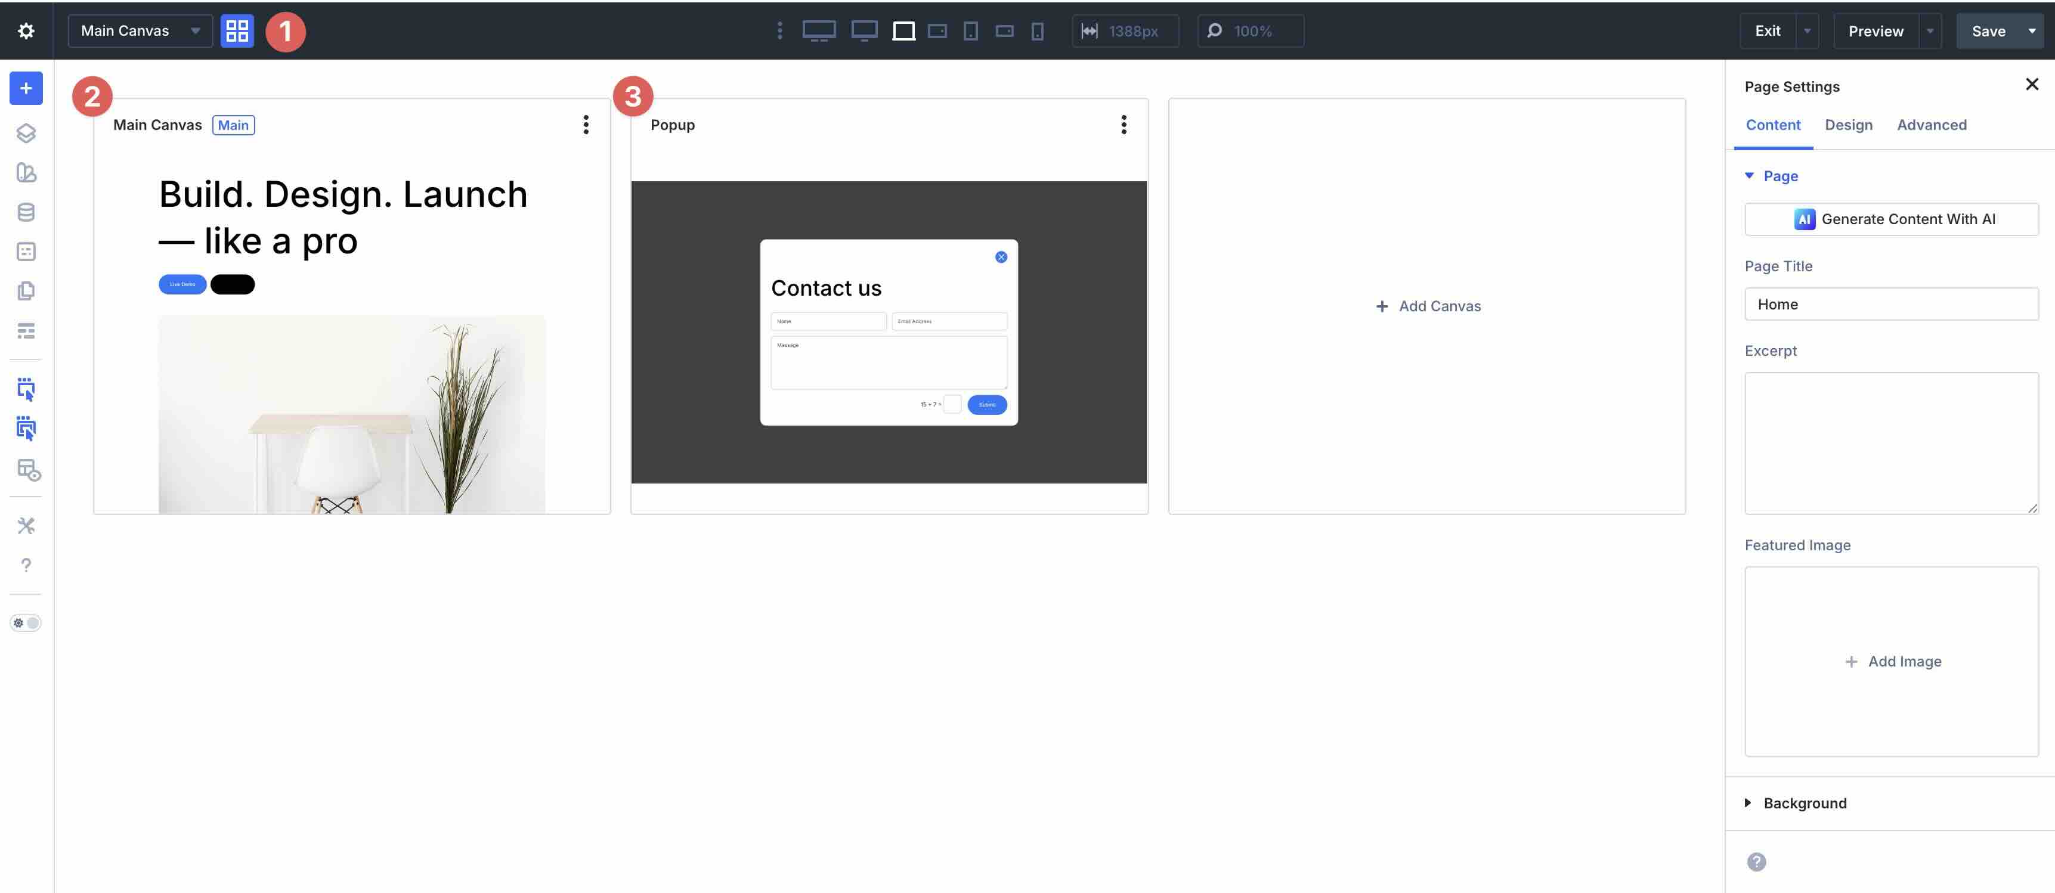Screen dimensions: 2055x893
Task: Open the Styles panel in the sidebar
Action: 26,172
